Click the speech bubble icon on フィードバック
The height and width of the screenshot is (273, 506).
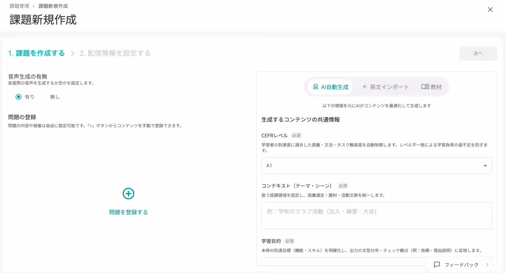tap(437, 265)
